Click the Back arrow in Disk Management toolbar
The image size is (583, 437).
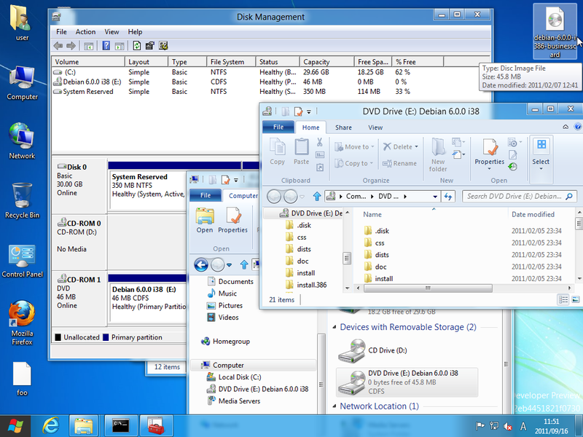tap(58, 46)
